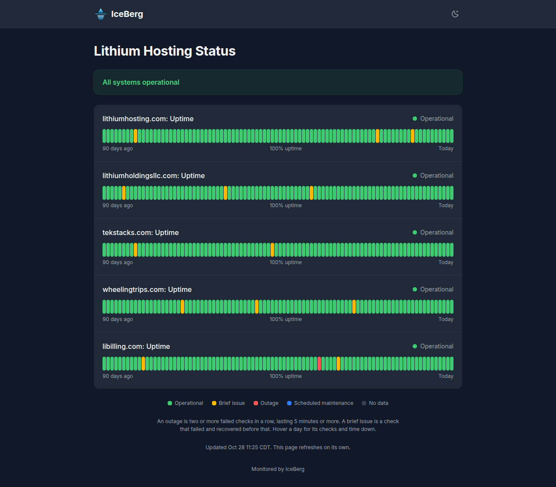Click the most recent yellow bar for lithiumhosting.com
The width and height of the screenshot is (556, 487).
(x=413, y=136)
